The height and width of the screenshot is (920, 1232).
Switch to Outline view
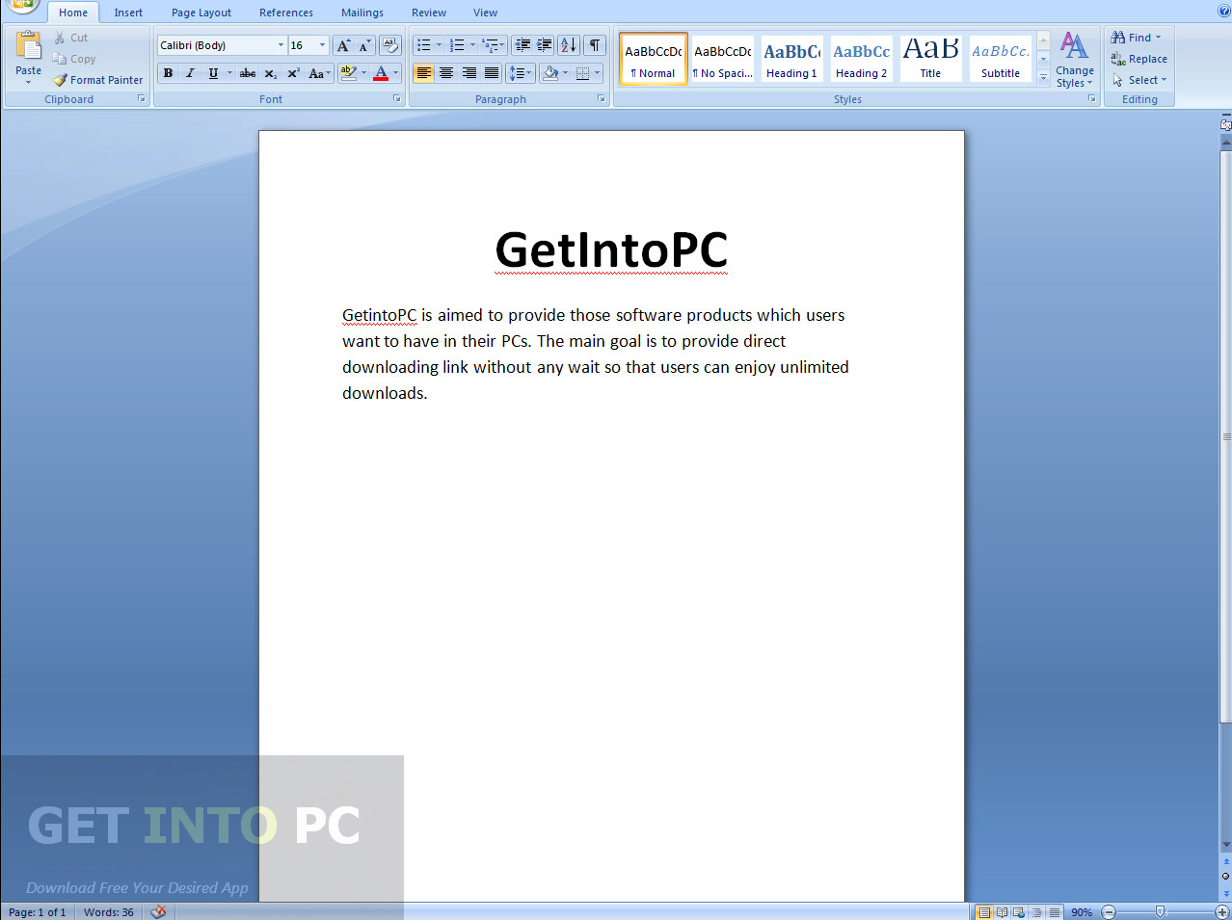[1036, 912]
